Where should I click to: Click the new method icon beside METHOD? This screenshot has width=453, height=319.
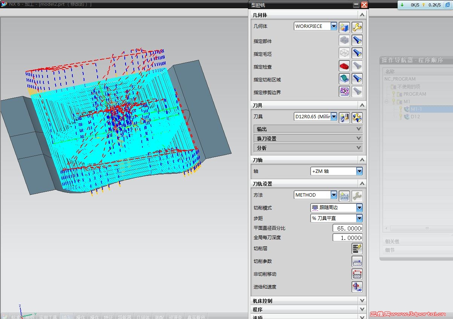pos(344,196)
